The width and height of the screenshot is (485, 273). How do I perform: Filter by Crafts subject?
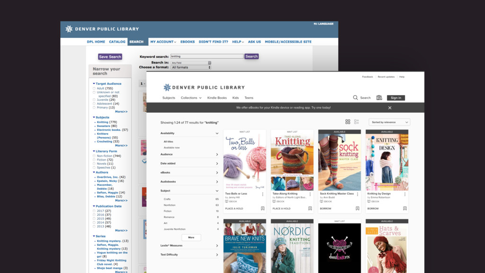click(x=167, y=199)
